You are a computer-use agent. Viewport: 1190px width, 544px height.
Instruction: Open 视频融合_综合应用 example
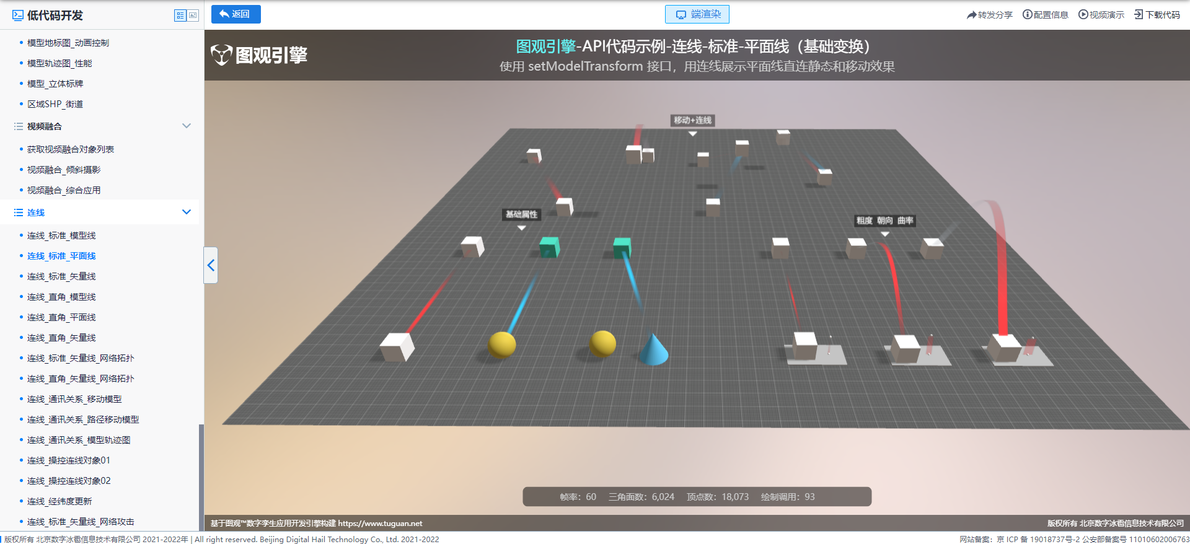[64, 190]
